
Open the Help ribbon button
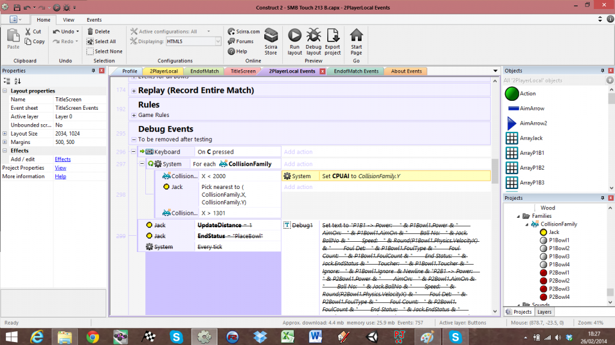point(237,52)
